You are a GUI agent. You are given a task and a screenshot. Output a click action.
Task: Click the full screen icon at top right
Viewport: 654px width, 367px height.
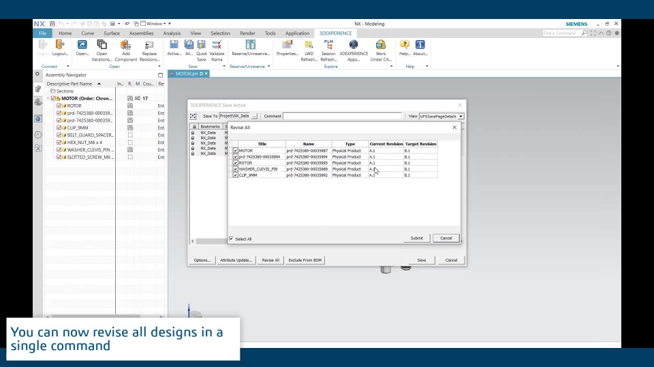(x=593, y=33)
